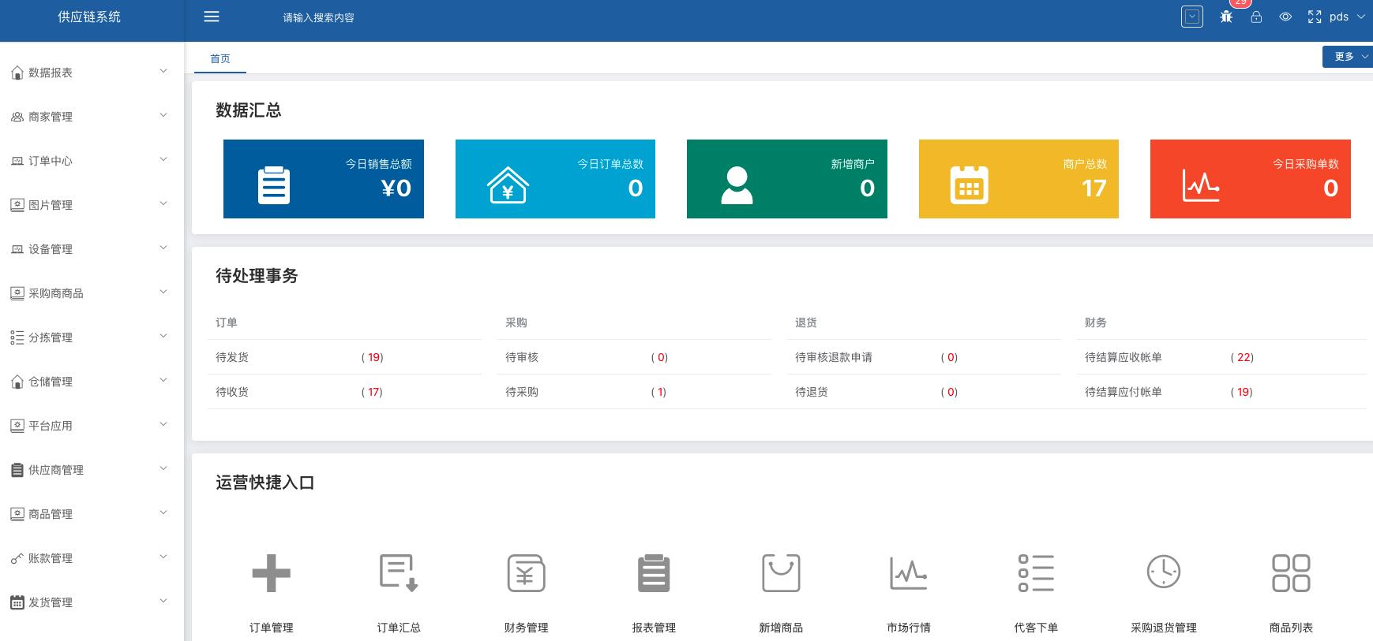
Task: Click the 待结算应收帐单 count link
Action: tap(1243, 357)
